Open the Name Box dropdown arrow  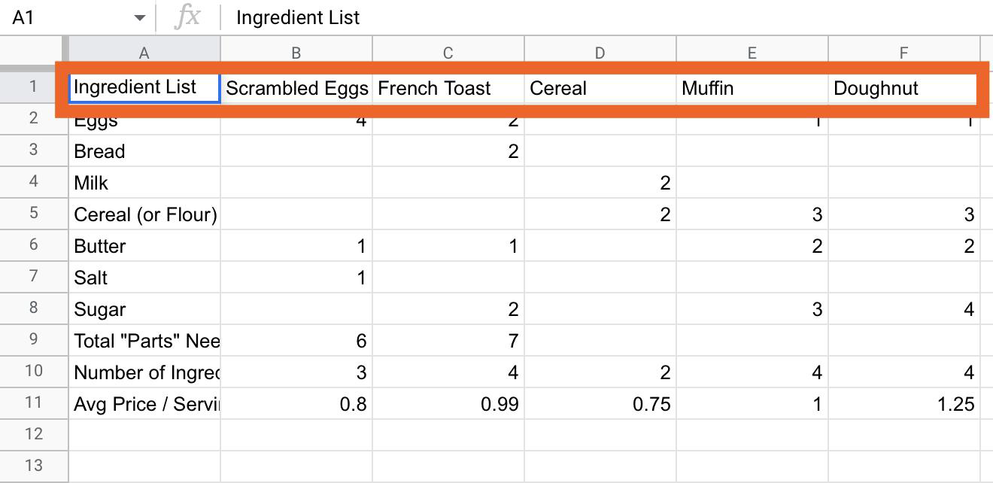click(x=140, y=18)
